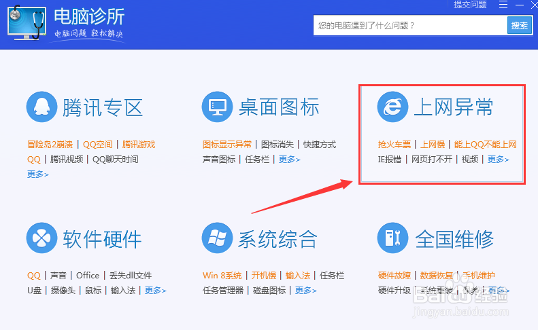538x330 pixels.
Task: Click QQ under 腾讯专区
Action: point(33,160)
